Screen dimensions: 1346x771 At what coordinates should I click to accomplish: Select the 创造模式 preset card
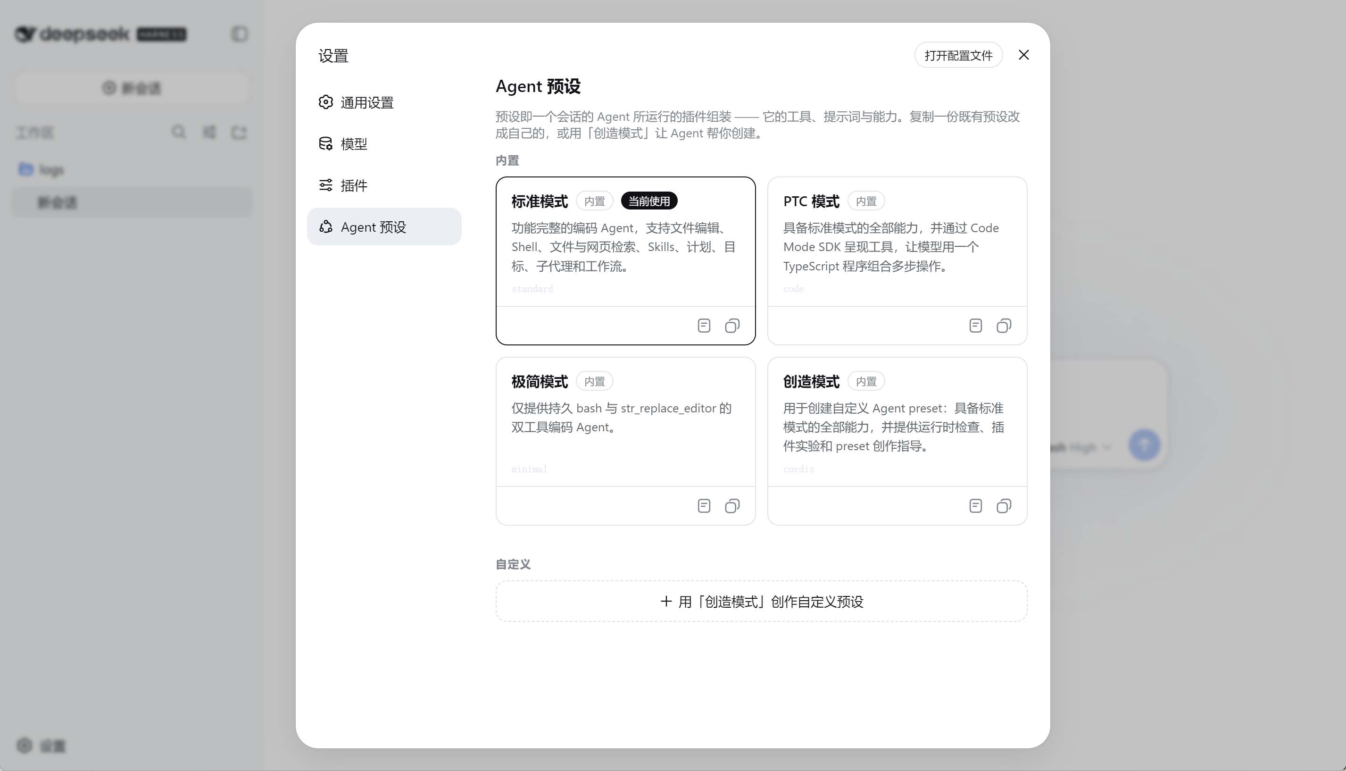click(897, 441)
